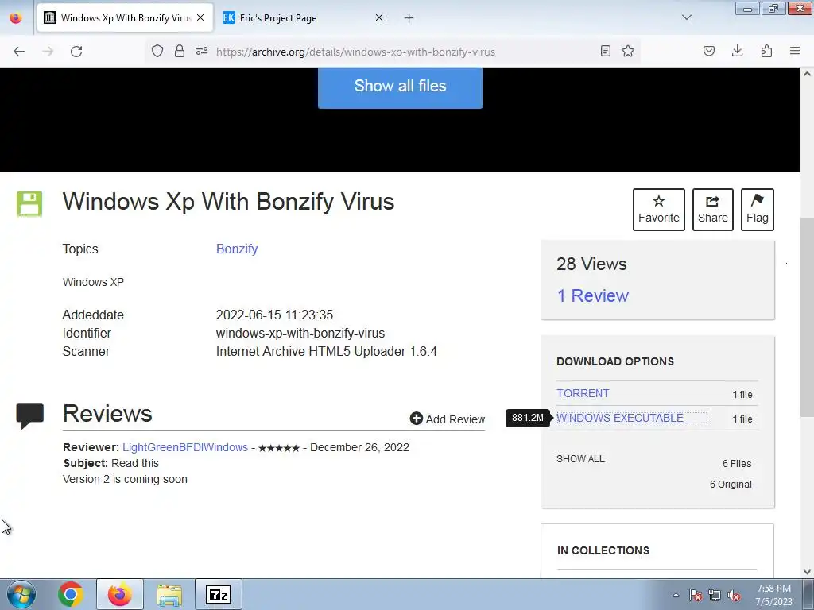Expand the list all tabs chevron
Screen dimensions: 814x610
click(687, 17)
